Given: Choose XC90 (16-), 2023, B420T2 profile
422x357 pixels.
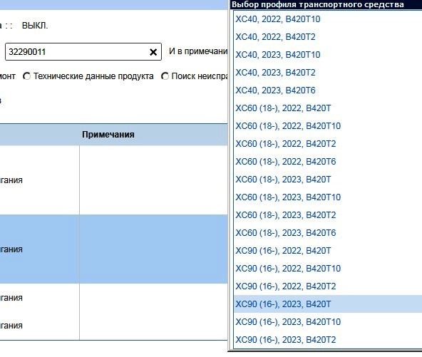Looking at the screenshot, I should tap(328, 339).
